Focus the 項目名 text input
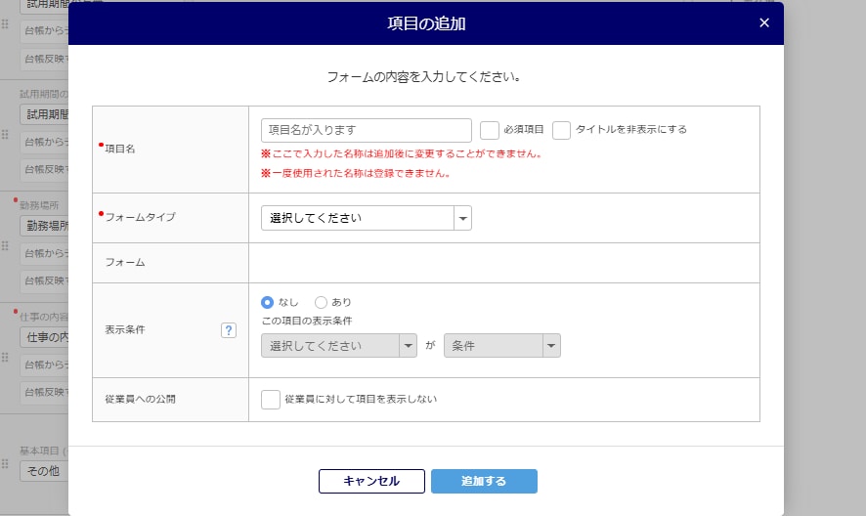Viewport: 866px width, 516px height. (367, 130)
